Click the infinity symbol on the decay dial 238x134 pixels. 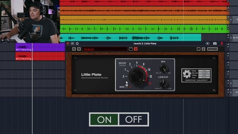(x=150, y=83)
